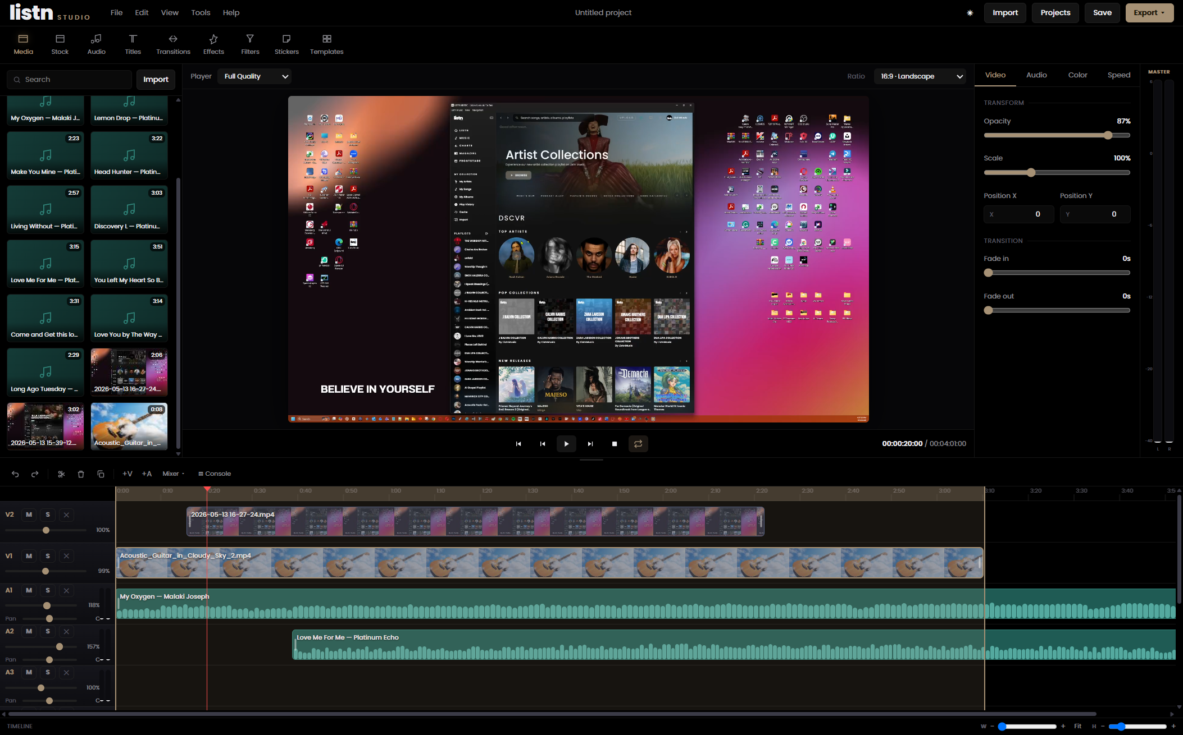The width and height of the screenshot is (1183, 735).
Task: Mute the V2 track
Action: [x=29, y=515]
